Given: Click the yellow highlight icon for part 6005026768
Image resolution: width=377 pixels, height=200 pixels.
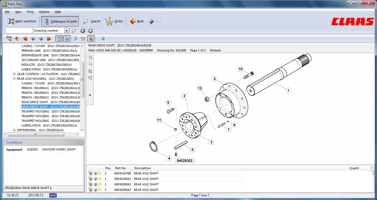Looking at the screenshot, I should (100, 173).
